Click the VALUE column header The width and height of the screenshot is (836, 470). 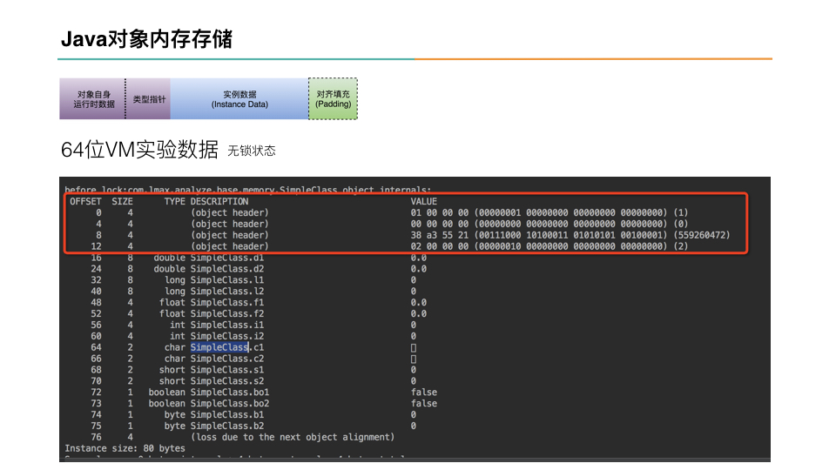424,201
